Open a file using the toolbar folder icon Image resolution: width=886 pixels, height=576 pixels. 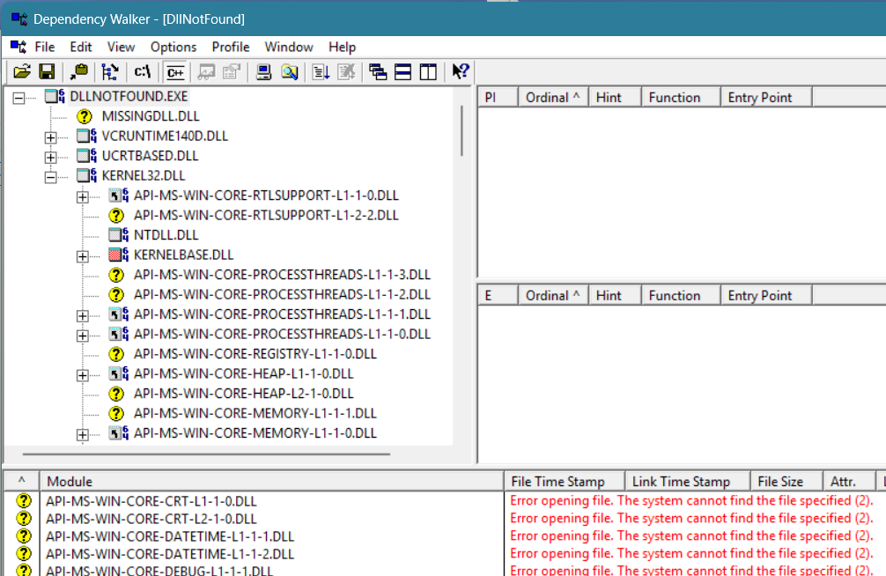coord(22,72)
